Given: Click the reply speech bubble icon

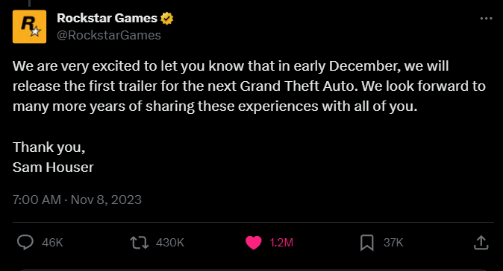Looking at the screenshot, I should (25, 242).
